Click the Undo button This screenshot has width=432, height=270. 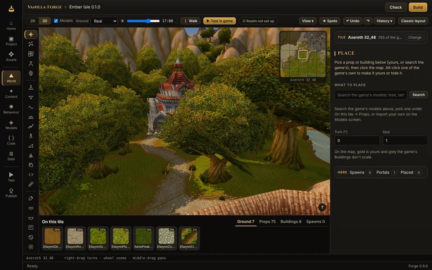[x=353, y=21]
